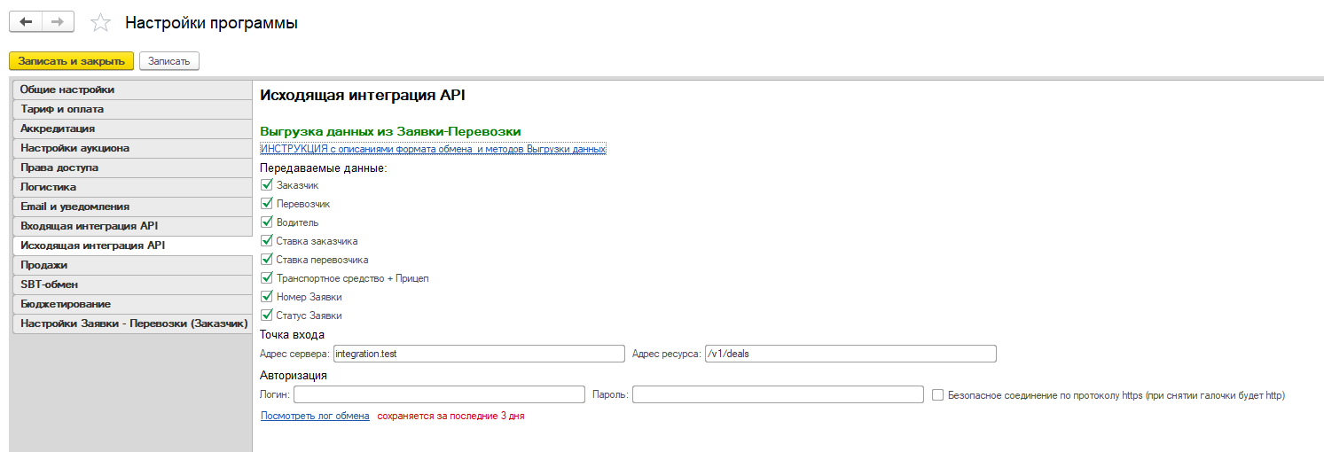The width and height of the screenshot is (1324, 452).
Task: Select the Права доступа section
Action: coord(132,168)
